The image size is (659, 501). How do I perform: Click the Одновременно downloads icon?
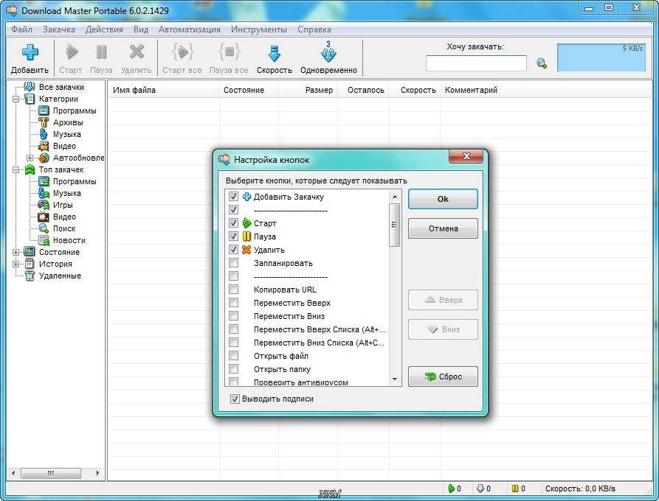pyautogui.click(x=328, y=52)
